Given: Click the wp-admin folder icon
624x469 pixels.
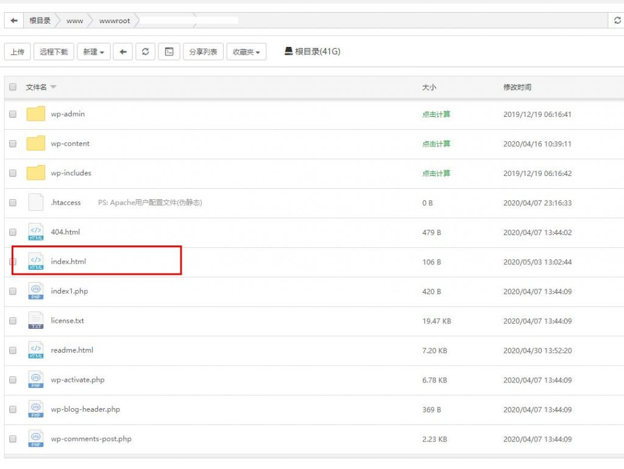Looking at the screenshot, I should coord(36,114).
